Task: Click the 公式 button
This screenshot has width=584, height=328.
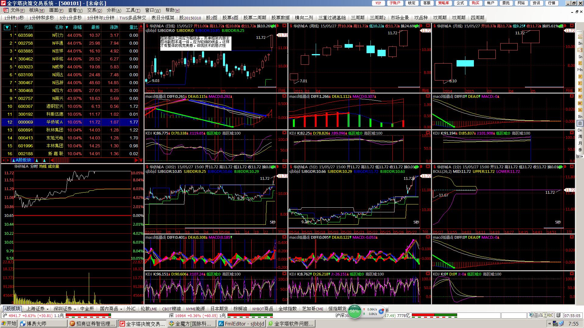Action: pos(460,3)
